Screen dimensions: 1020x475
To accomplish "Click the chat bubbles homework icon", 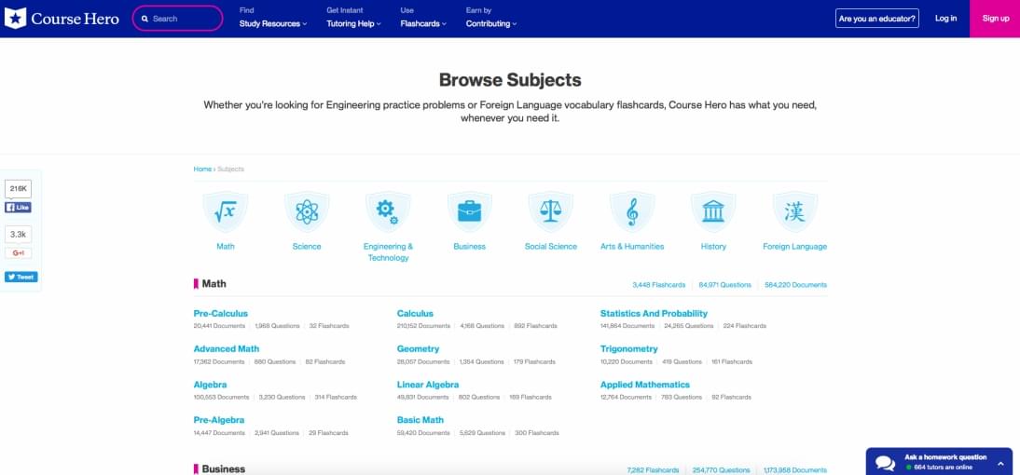I will (885, 463).
